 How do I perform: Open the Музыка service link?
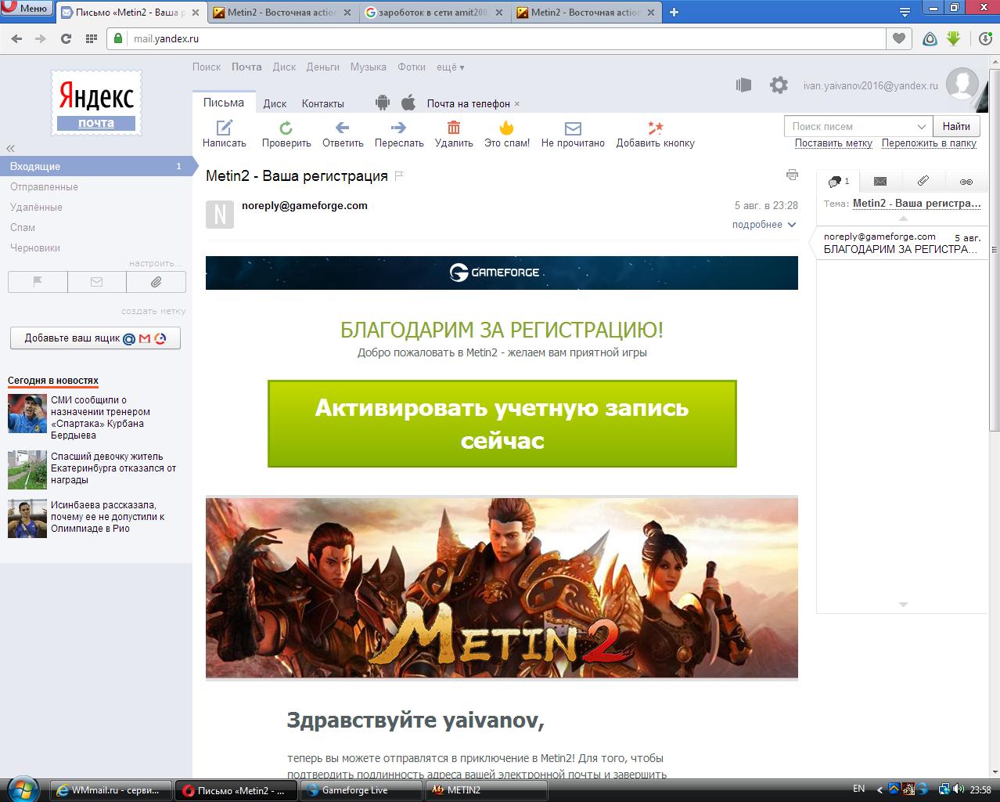[368, 67]
